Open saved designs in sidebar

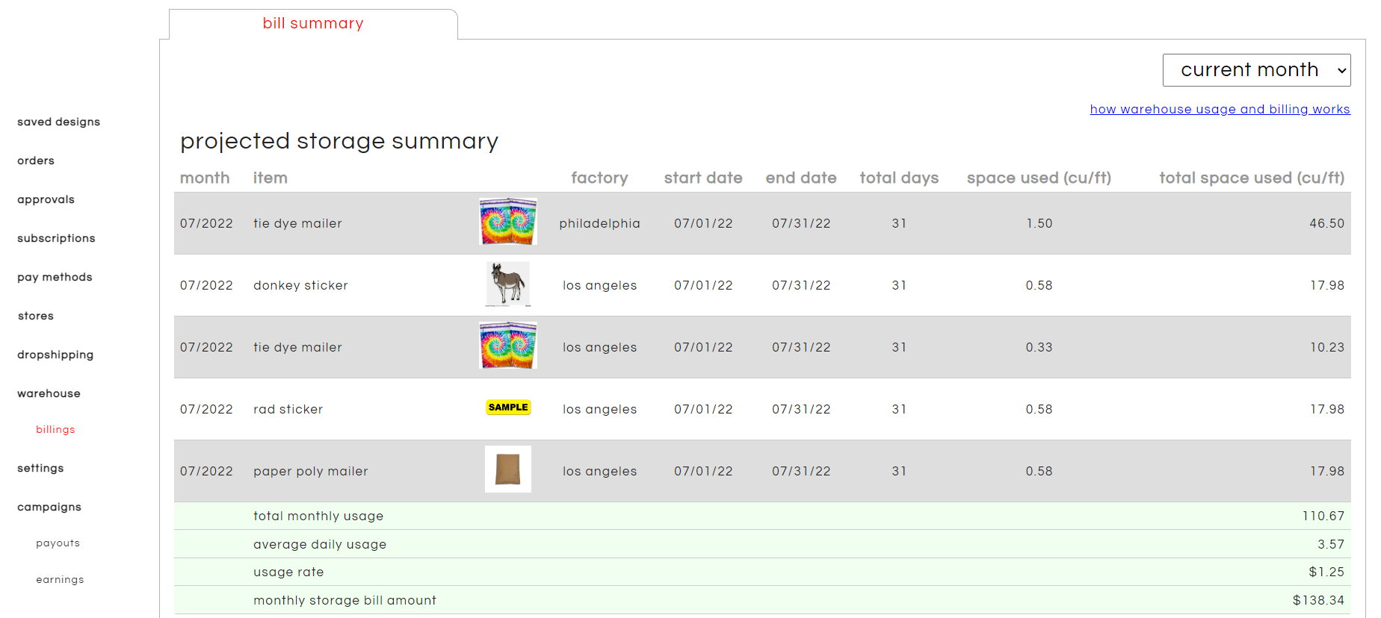(x=58, y=122)
